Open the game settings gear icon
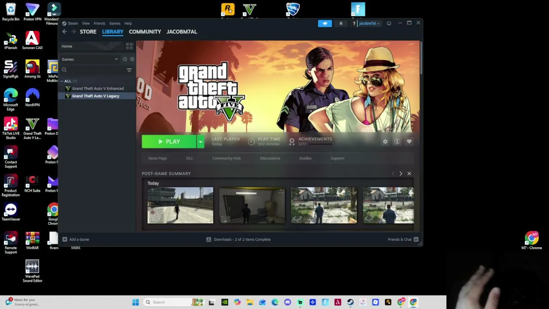Image resolution: width=549 pixels, height=309 pixels. (x=385, y=142)
